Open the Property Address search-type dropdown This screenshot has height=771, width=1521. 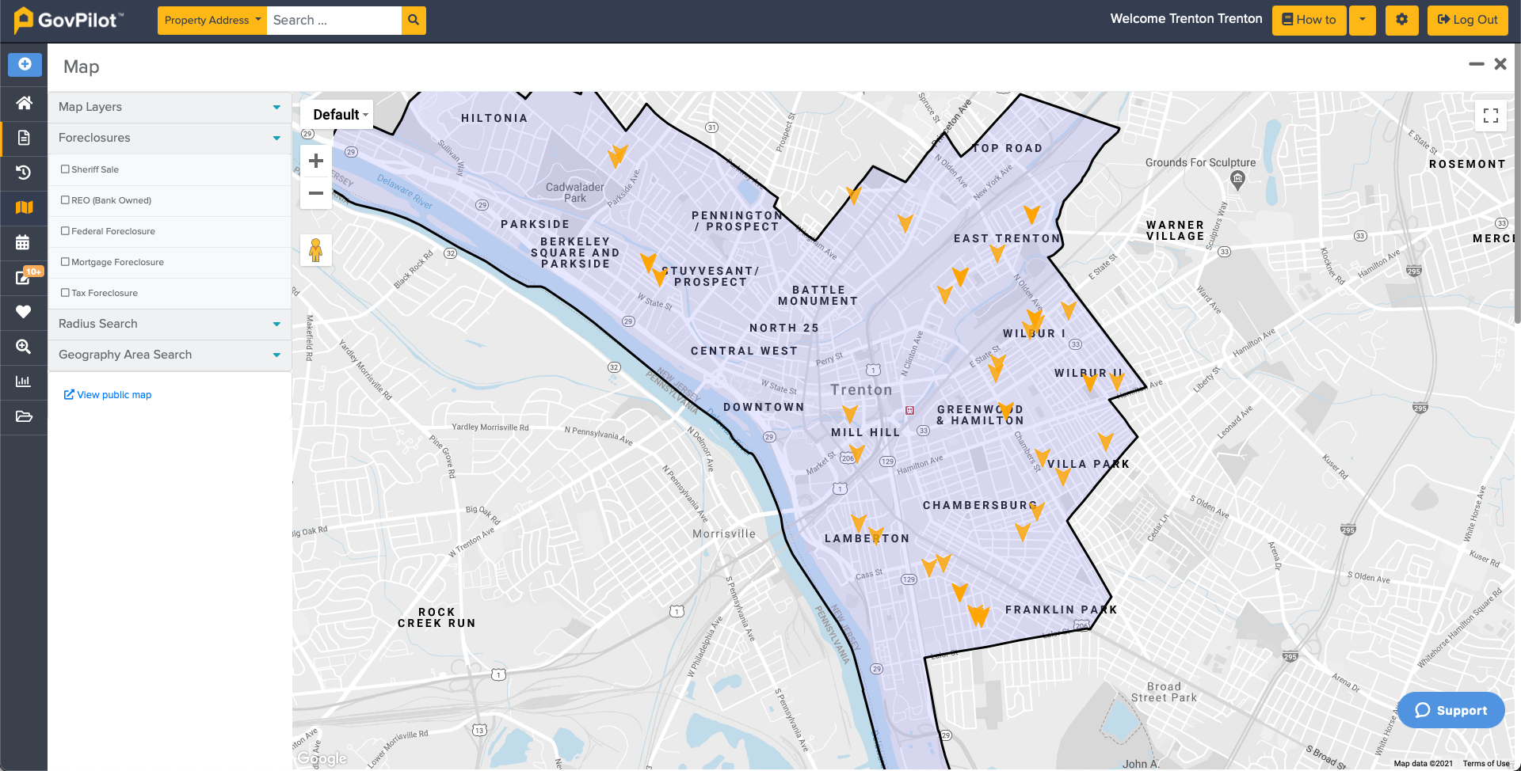pyautogui.click(x=212, y=20)
